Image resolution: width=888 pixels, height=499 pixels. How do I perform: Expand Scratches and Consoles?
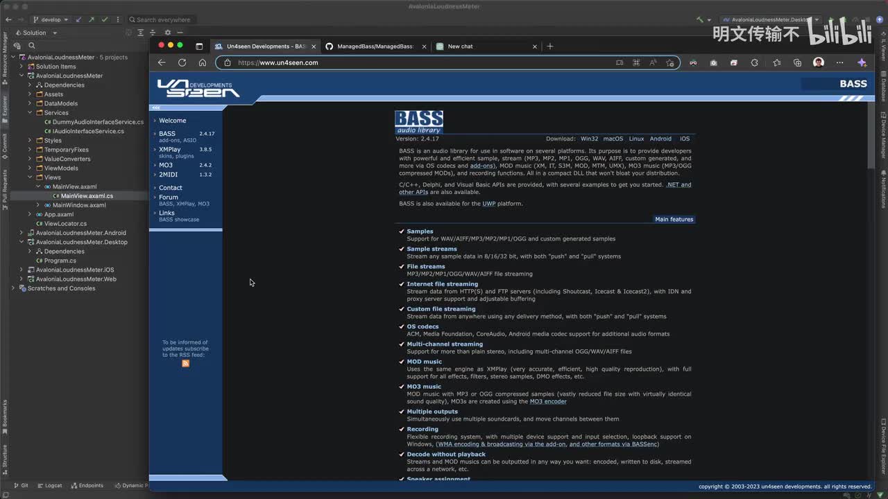pyautogui.click(x=13, y=288)
